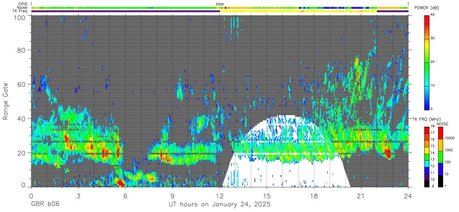
Task: Click the UT hour tick label 12
Action: (220, 196)
